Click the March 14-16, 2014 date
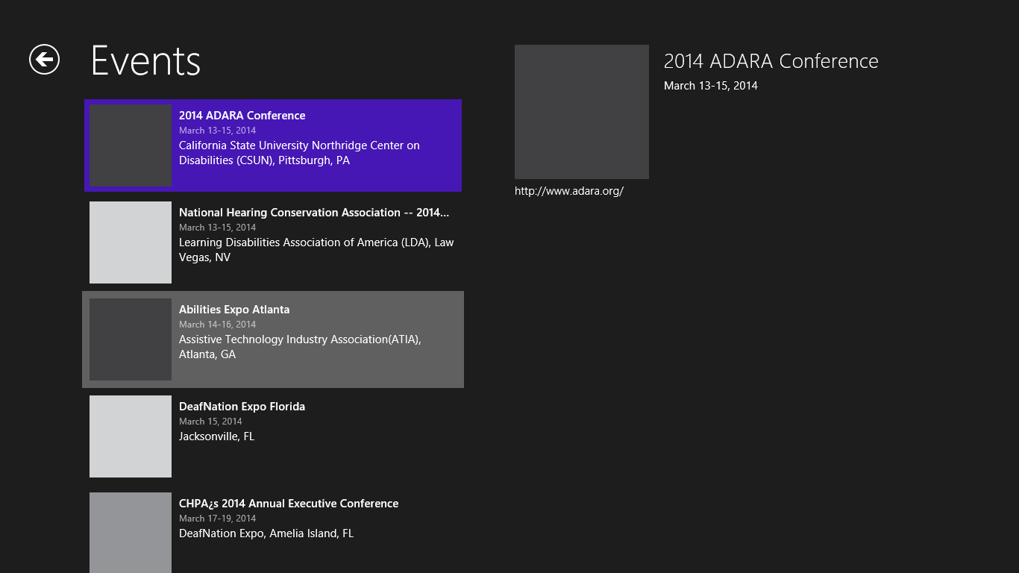1019x573 pixels. [217, 325]
